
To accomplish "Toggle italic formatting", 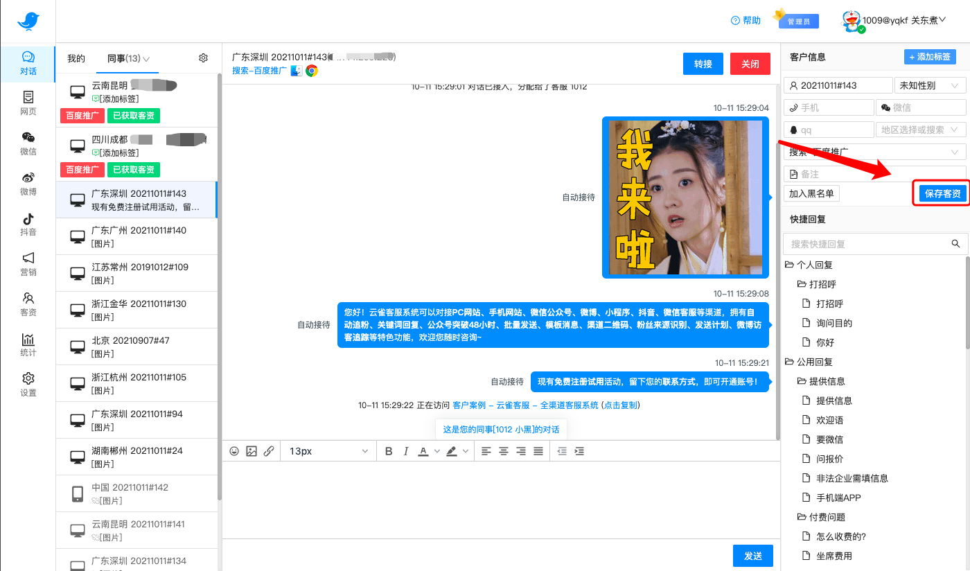I will (406, 451).
